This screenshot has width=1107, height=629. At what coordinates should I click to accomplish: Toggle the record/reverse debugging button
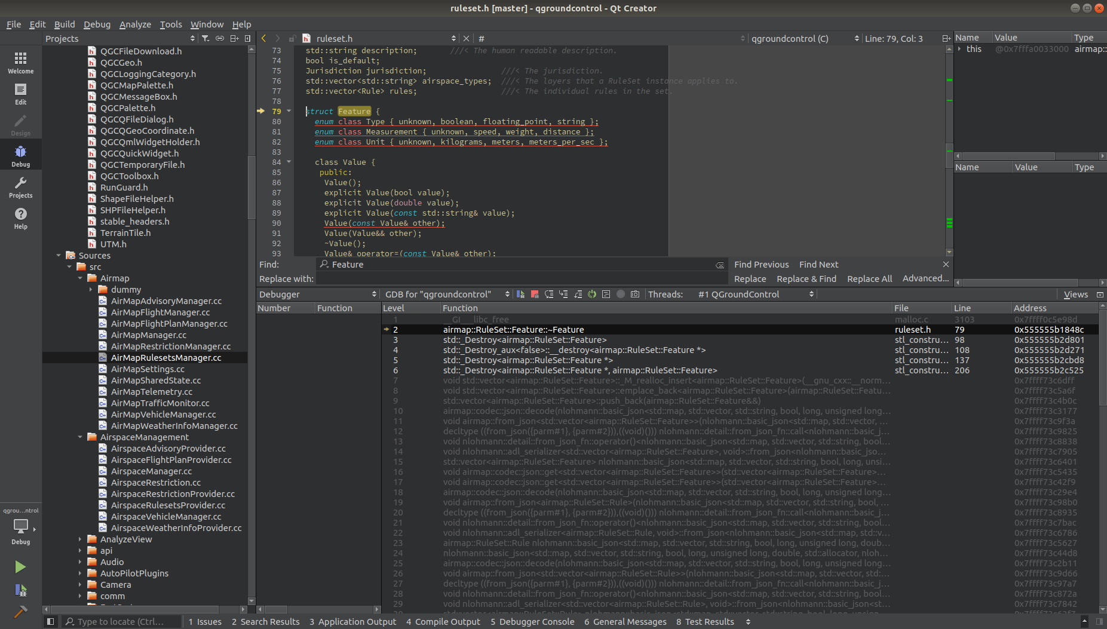coord(621,294)
